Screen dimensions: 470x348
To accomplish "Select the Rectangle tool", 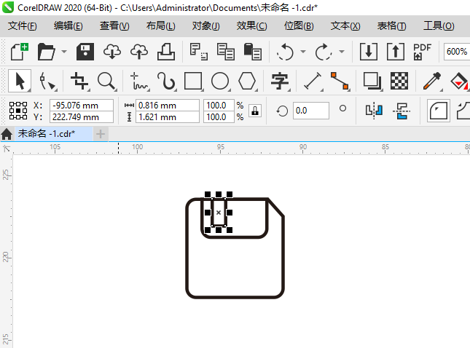I will coord(193,81).
